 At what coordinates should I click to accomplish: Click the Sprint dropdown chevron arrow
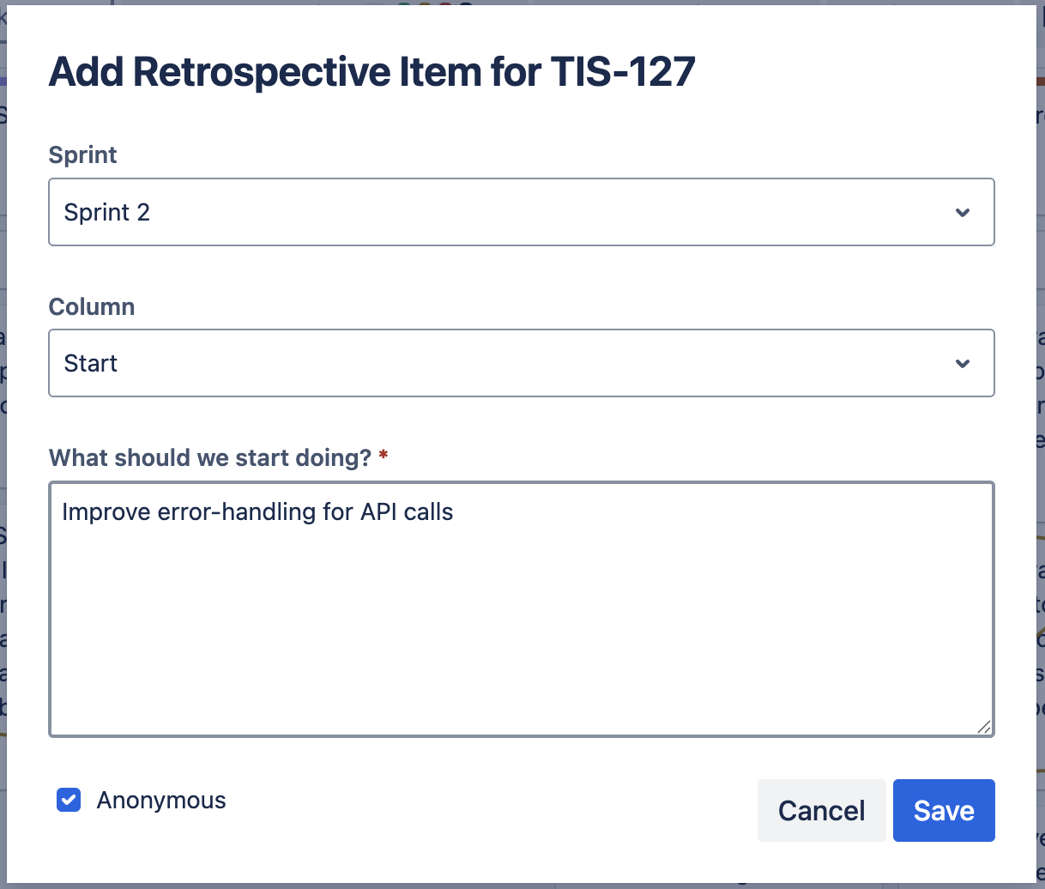pyautogui.click(x=963, y=212)
